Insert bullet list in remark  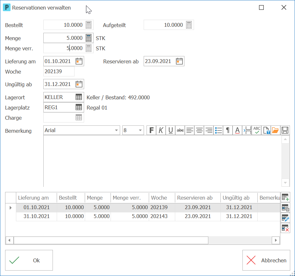tap(219, 130)
